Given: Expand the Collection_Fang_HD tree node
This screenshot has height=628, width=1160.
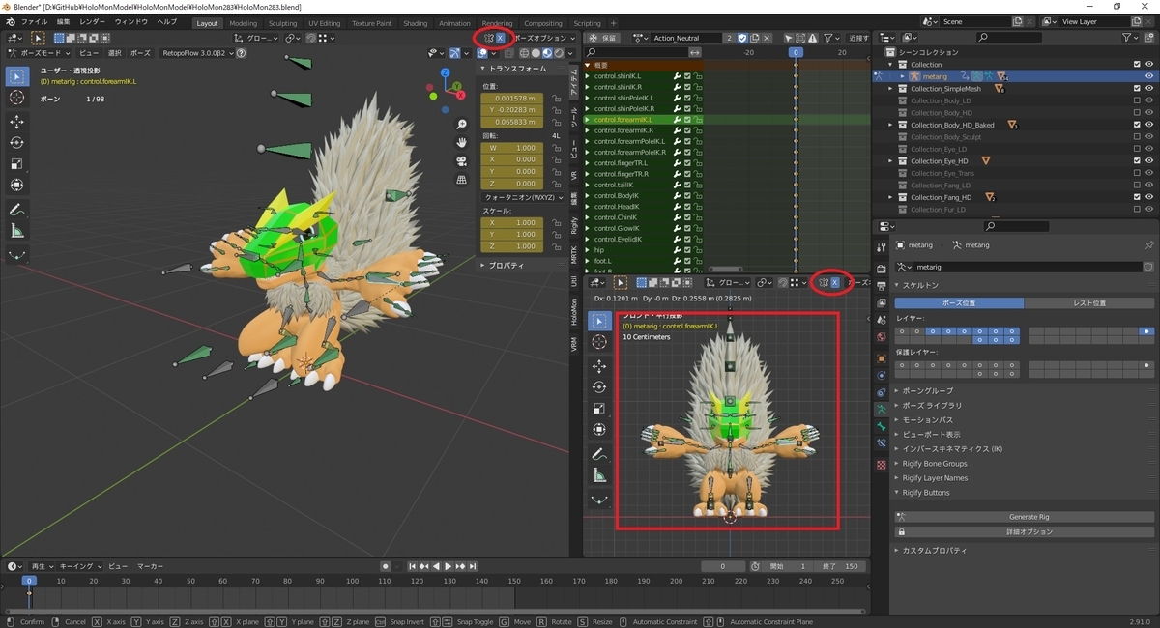Looking at the screenshot, I should point(891,197).
